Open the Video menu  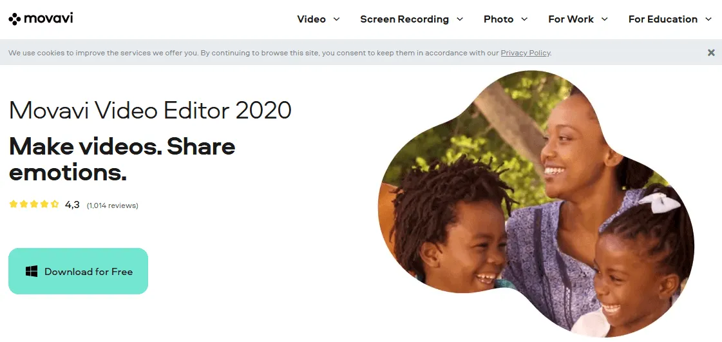pos(311,19)
